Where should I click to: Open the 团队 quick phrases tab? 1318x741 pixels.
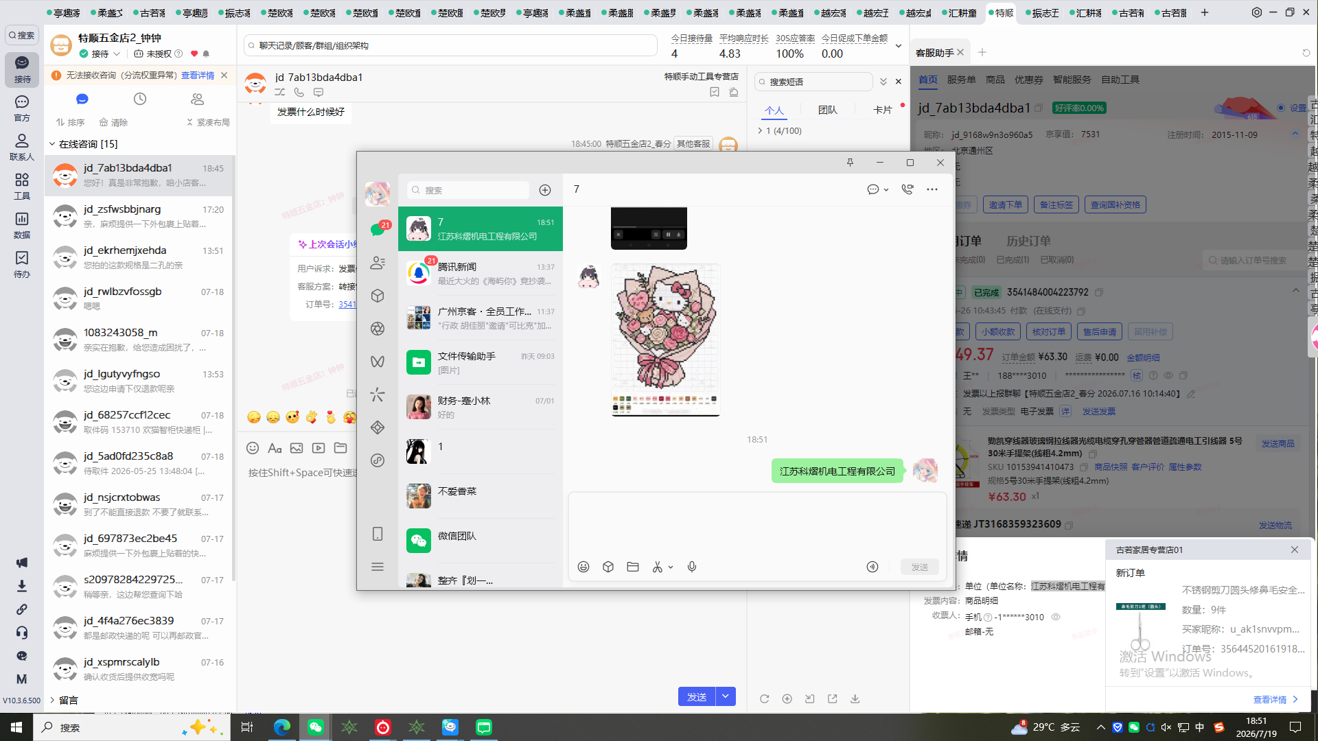pyautogui.click(x=828, y=110)
